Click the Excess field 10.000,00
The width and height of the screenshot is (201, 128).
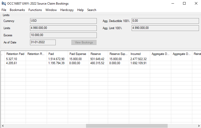(x=63, y=35)
